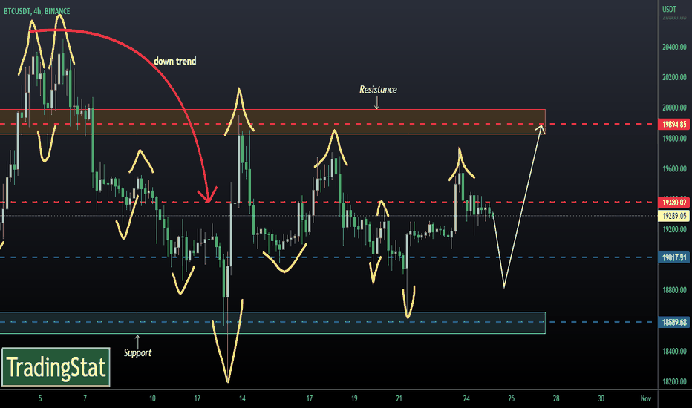This screenshot has width=692, height=408.
Task: Click the 18400.00 price axis tick
Action: pyautogui.click(x=674, y=352)
